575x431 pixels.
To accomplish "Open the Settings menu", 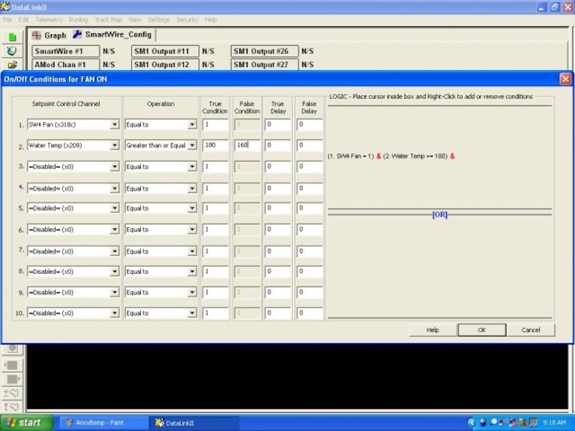I will click(159, 20).
